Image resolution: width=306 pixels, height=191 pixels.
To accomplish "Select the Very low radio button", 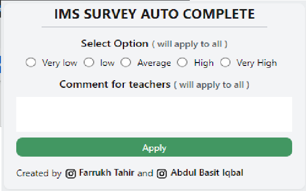I will click(31, 63).
